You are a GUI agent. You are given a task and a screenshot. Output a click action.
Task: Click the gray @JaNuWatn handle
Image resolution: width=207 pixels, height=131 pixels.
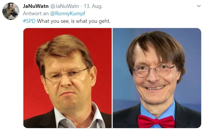tap(65, 6)
